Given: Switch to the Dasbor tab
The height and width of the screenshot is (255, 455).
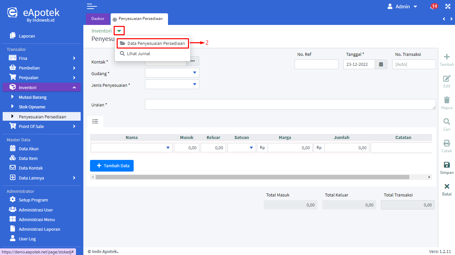Looking at the screenshot, I should click(x=98, y=19).
